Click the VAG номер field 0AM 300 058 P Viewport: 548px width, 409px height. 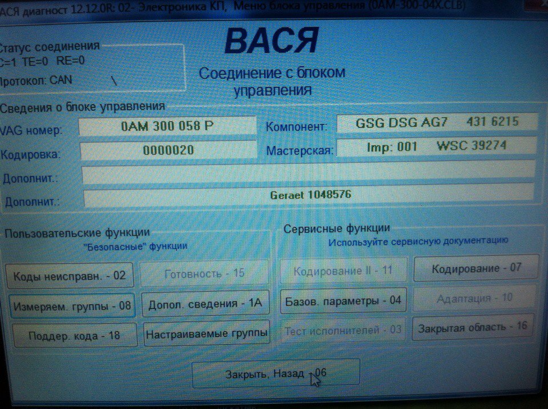tap(167, 126)
